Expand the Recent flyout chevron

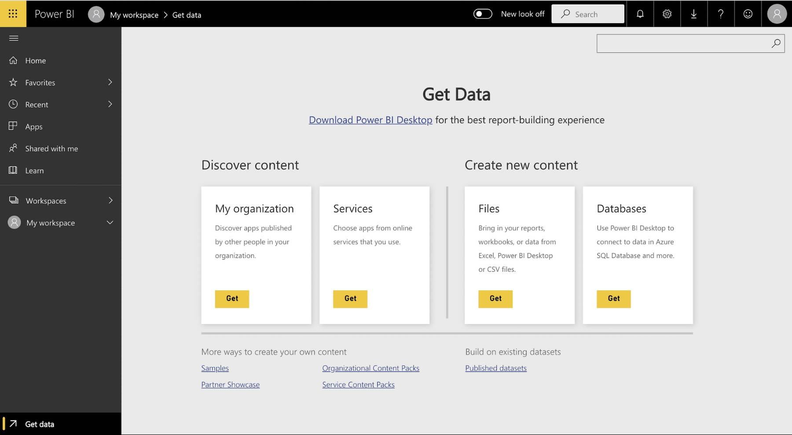point(110,104)
